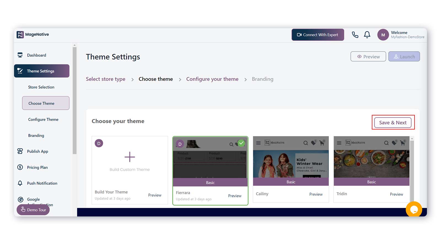Go to Branding breadcrumb step
The image size is (441, 248).
tap(262, 79)
